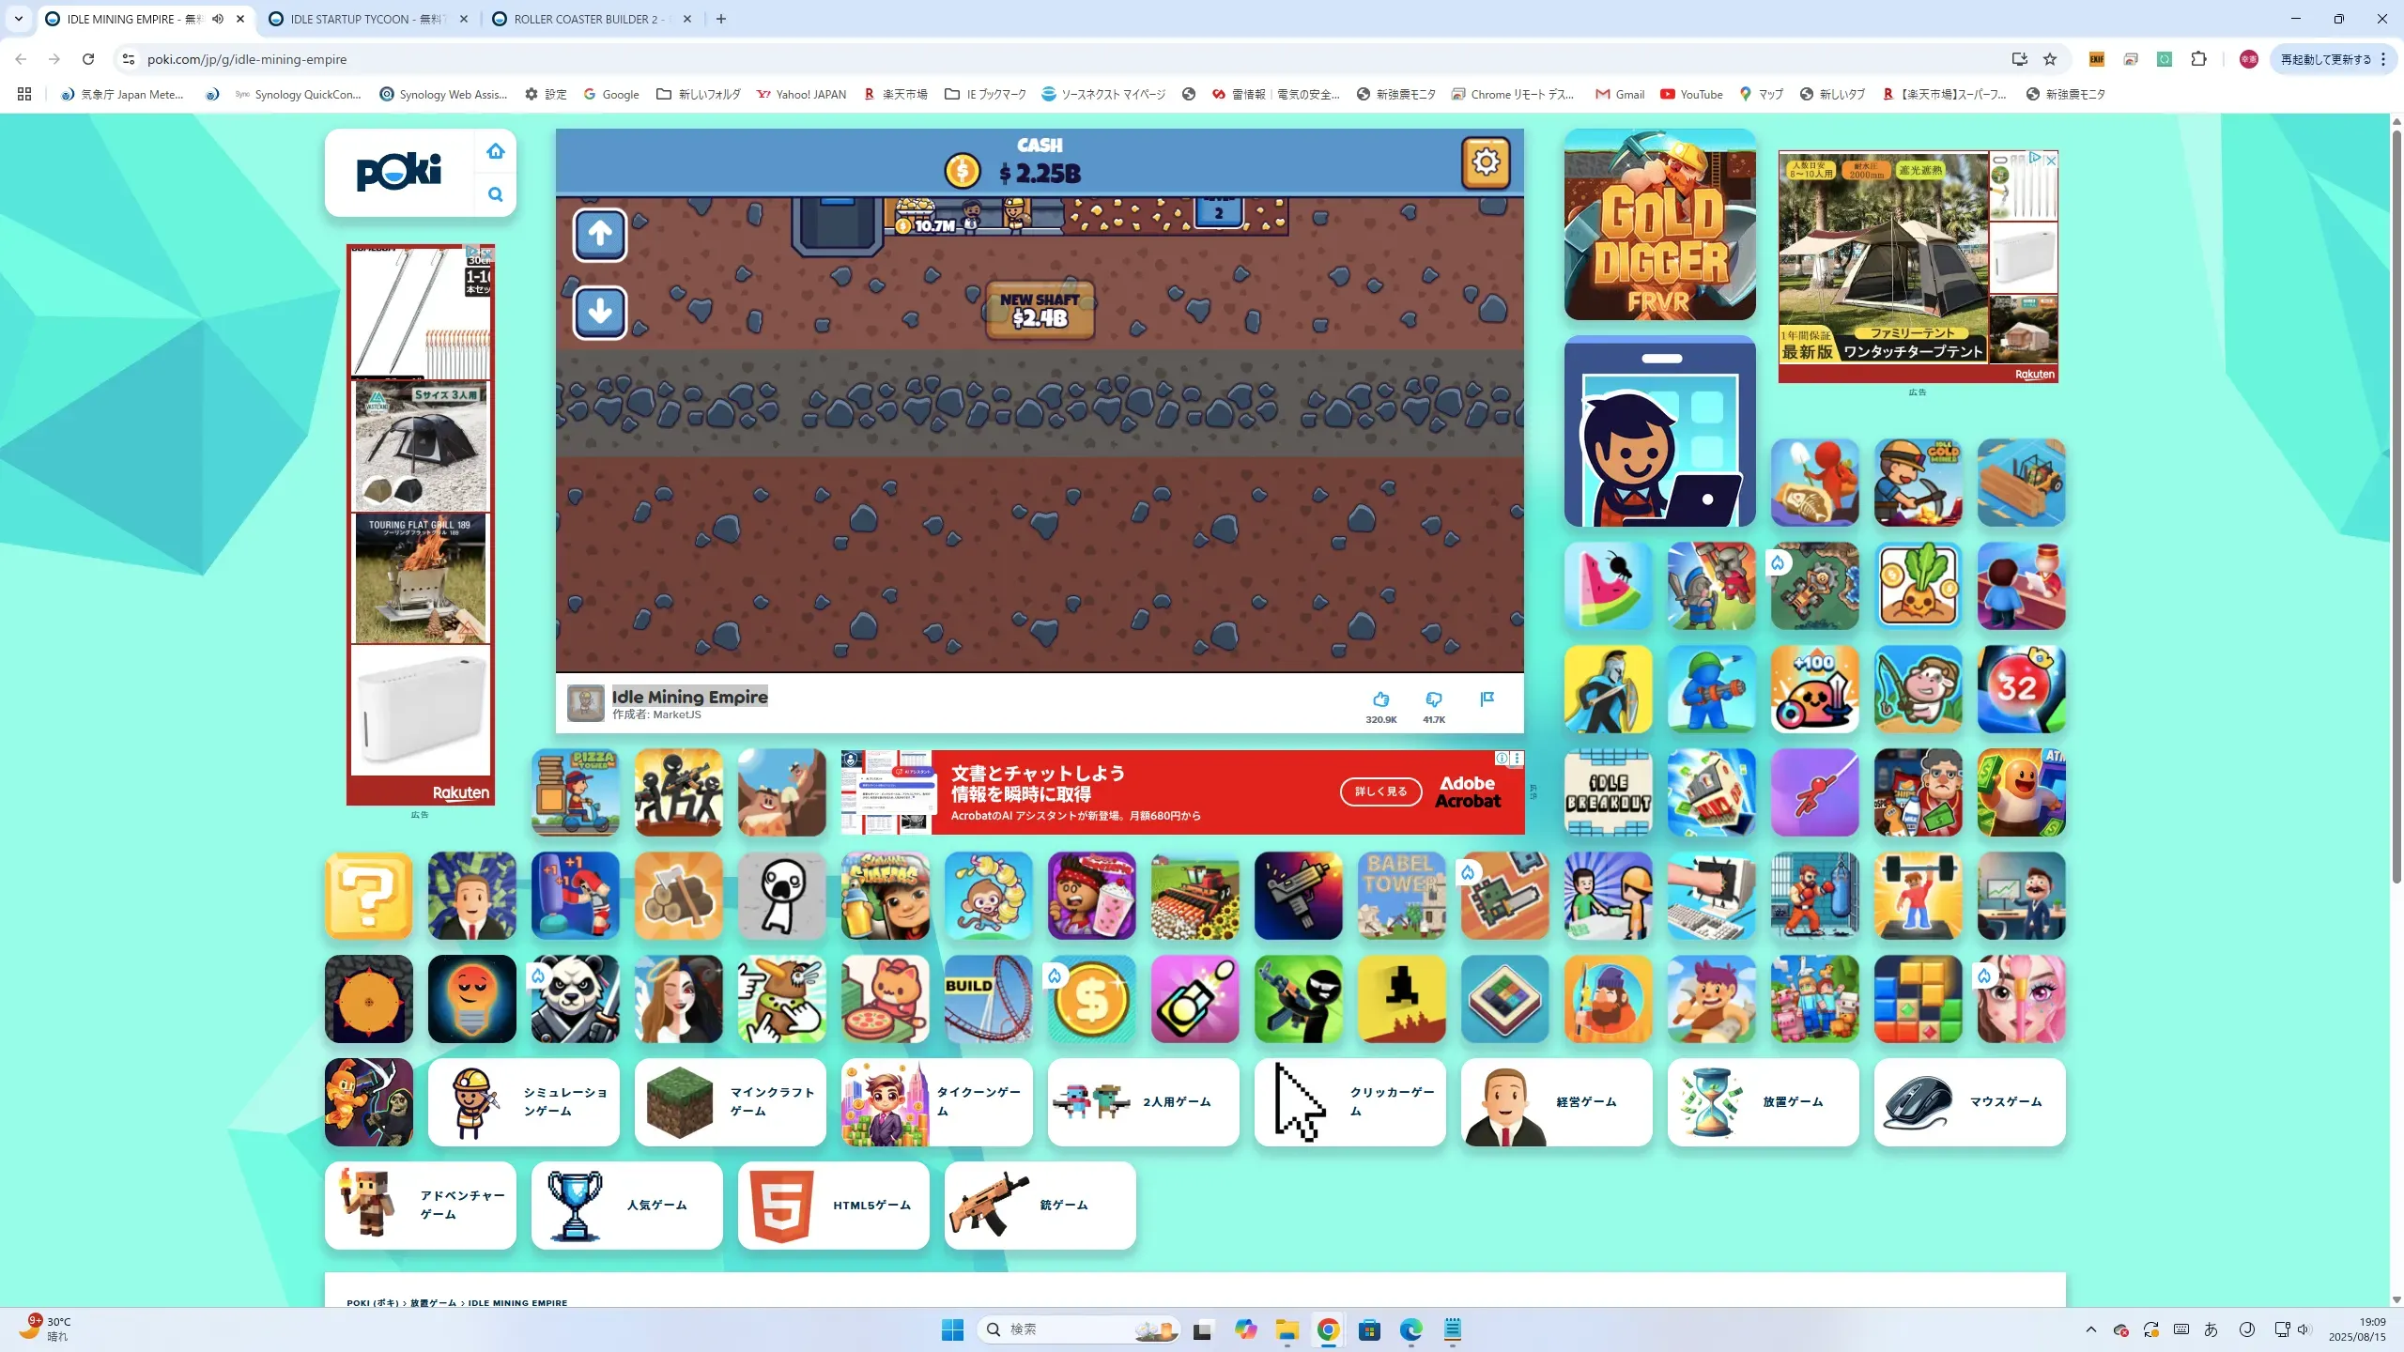Expand hidden system tray icons chevron

point(2090,1329)
